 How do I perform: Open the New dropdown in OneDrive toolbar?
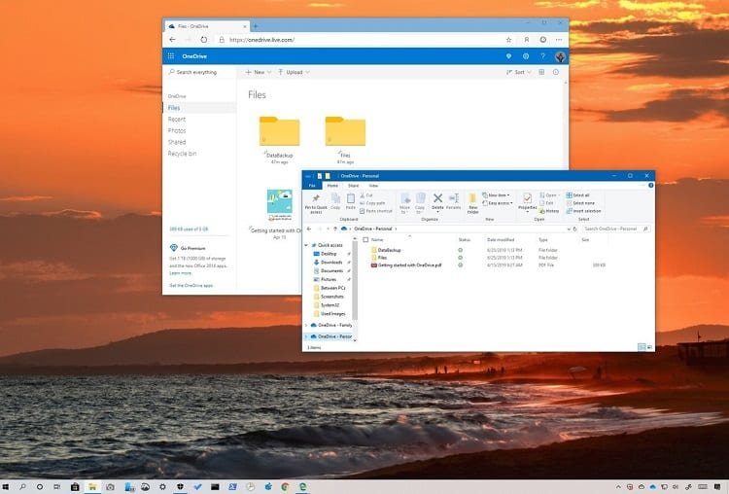(258, 72)
